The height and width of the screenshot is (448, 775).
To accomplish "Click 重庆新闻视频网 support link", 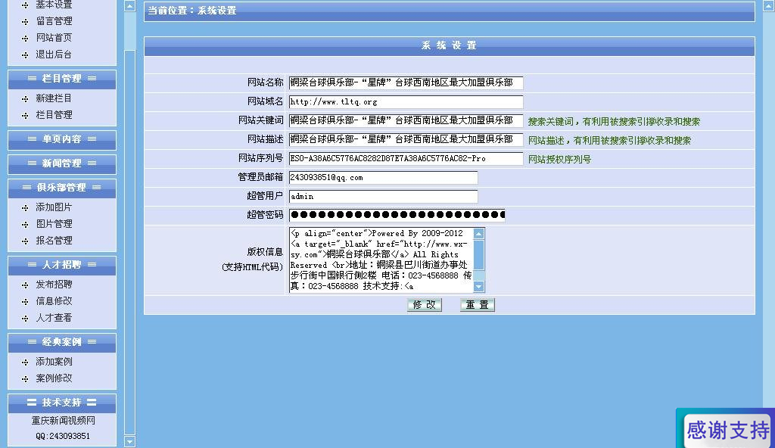I will (x=64, y=421).
